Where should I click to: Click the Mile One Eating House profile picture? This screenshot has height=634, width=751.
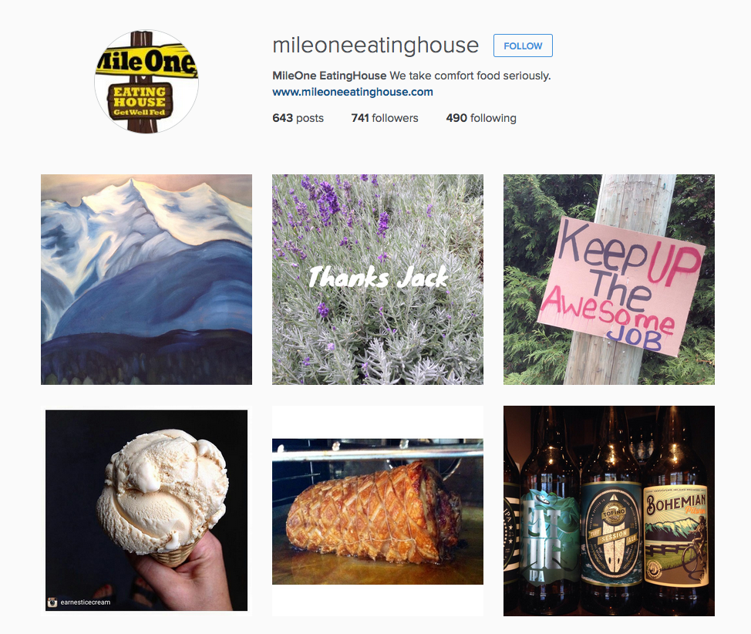[x=146, y=82]
